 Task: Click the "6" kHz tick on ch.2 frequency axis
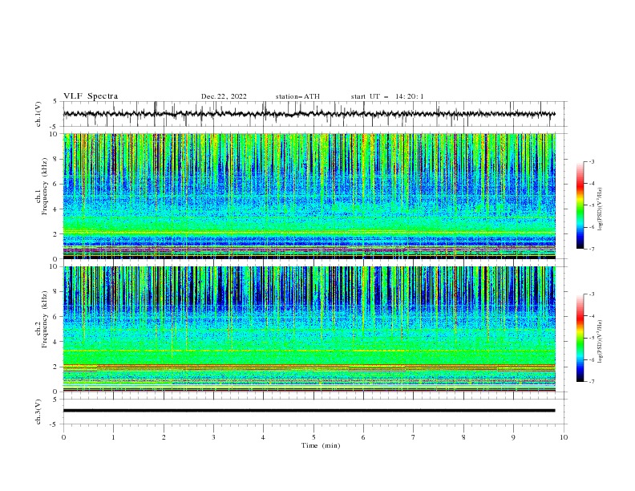click(x=56, y=317)
